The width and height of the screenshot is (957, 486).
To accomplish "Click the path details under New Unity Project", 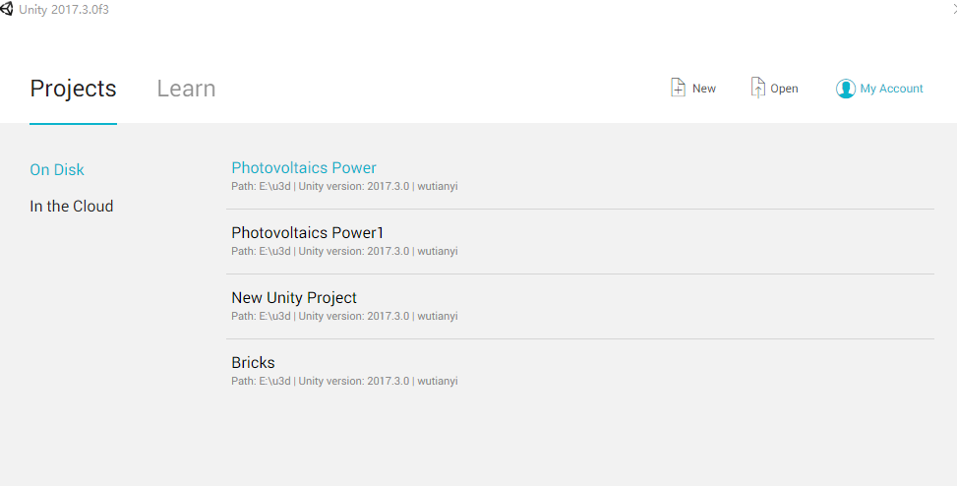I will tap(344, 317).
